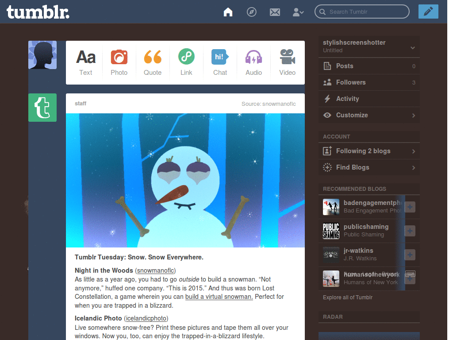
Task: Click the keyboard shortcuts icon
Action: pos(410,273)
